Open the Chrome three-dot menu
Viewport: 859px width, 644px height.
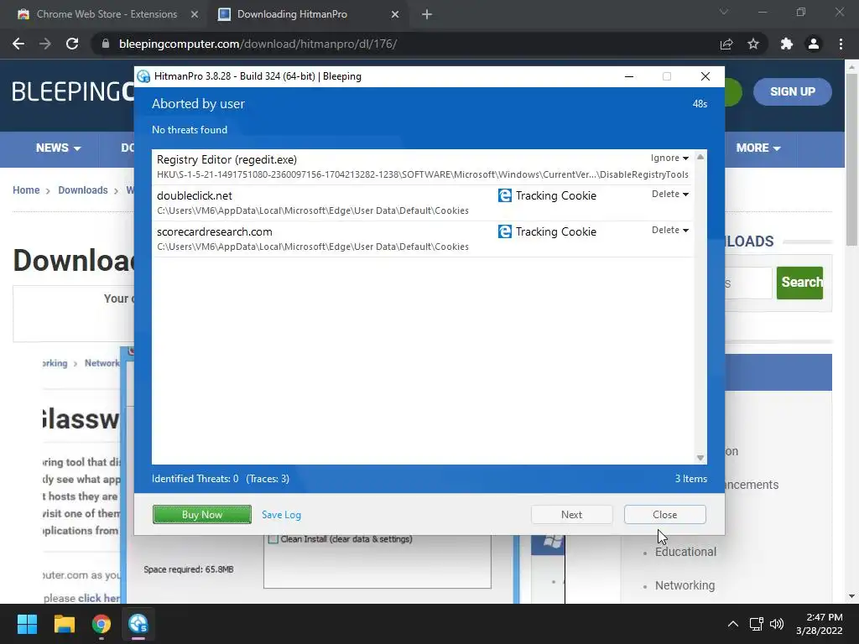click(841, 44)
